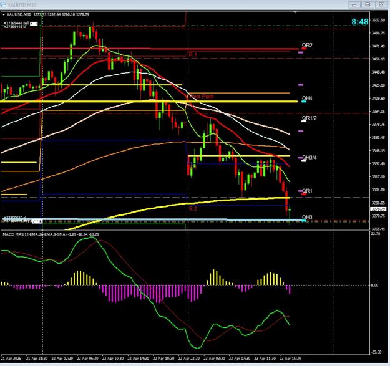Screen dimensions: 390x366
Task: Click the red S 2 support label
Action: point(193,208)
